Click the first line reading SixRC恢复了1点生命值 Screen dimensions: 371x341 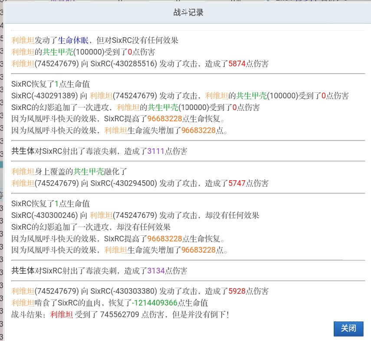51,84
